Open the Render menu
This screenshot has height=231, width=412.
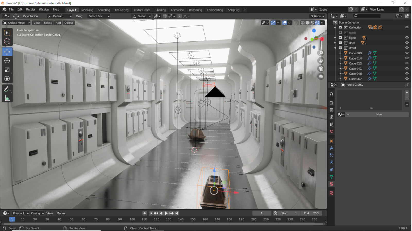click(x=31, y=9)
